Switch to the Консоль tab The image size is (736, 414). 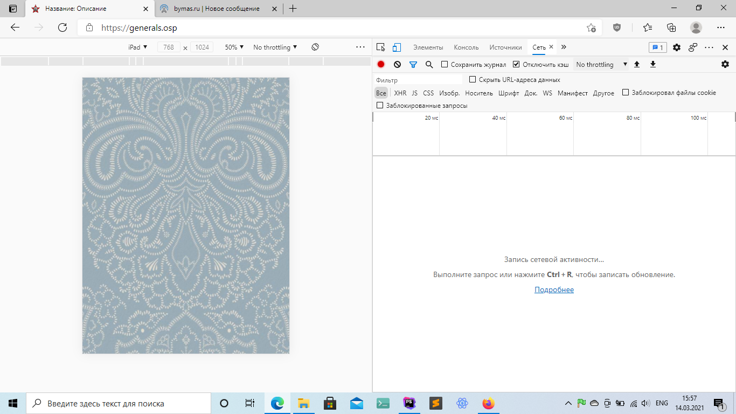pos(466,47)
